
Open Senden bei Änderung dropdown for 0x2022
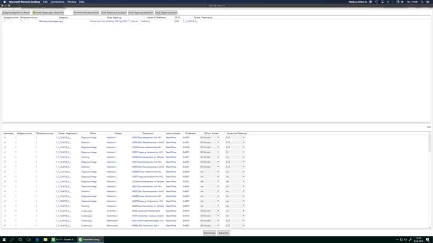tap(235, 157)
